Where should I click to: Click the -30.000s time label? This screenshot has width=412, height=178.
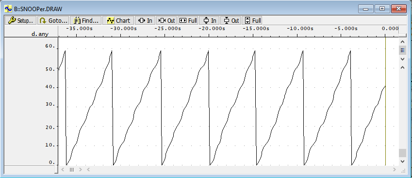click(123, 28)
